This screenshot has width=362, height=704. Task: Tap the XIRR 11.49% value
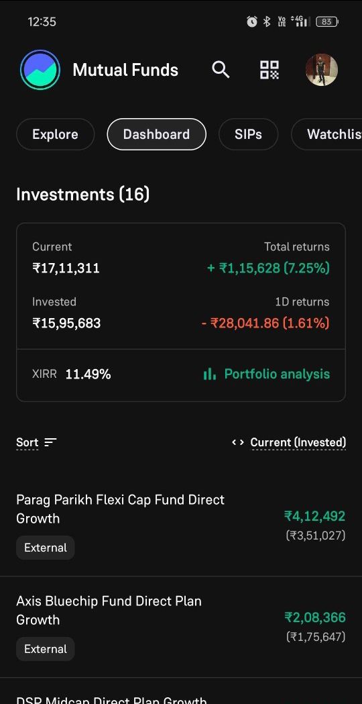(88, 374)
